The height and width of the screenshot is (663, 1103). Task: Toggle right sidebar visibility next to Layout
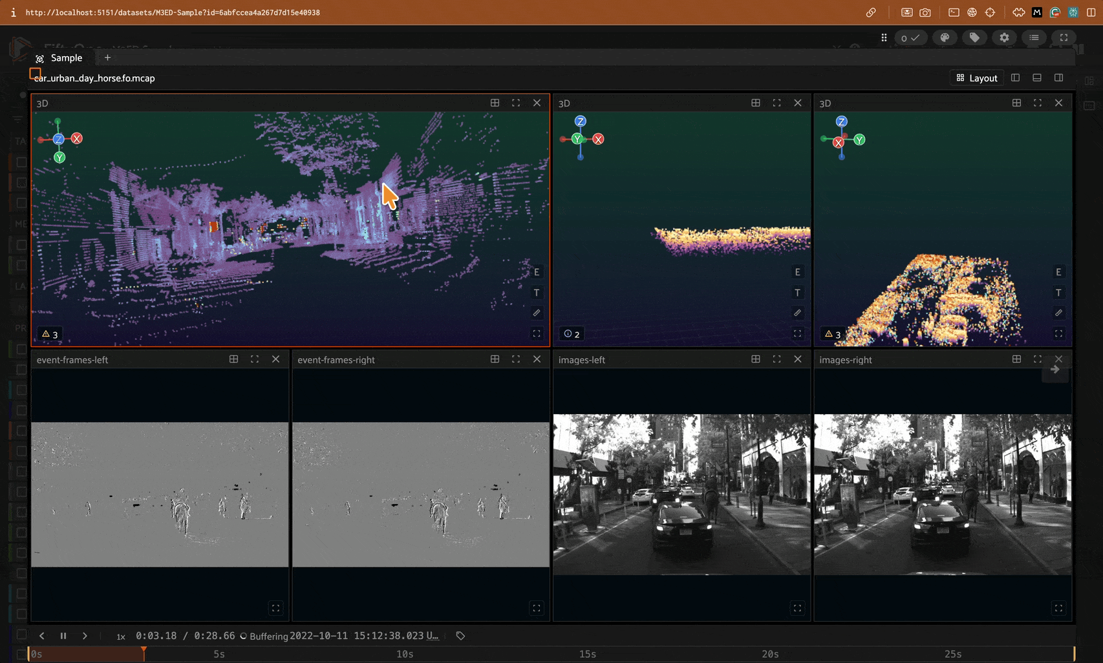(1058, 78)
